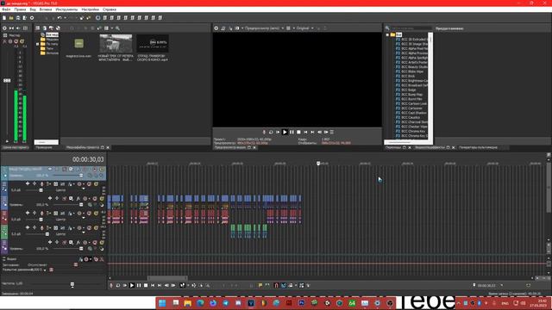The image size is (552, 310).
Task: Insert marker using yellow flag icon
Action: click(260, 285)
